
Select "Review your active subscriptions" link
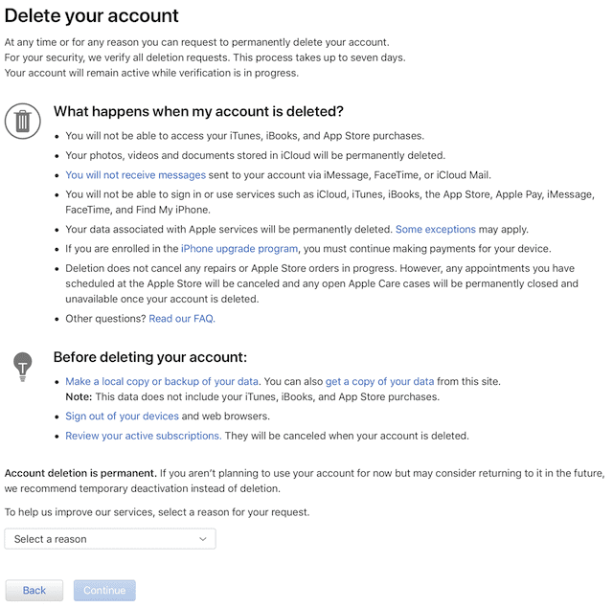click(143, 436)
